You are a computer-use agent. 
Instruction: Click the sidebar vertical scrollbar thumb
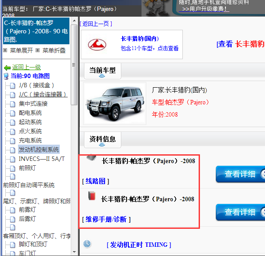pyautogui.click(x=74, y=65)
